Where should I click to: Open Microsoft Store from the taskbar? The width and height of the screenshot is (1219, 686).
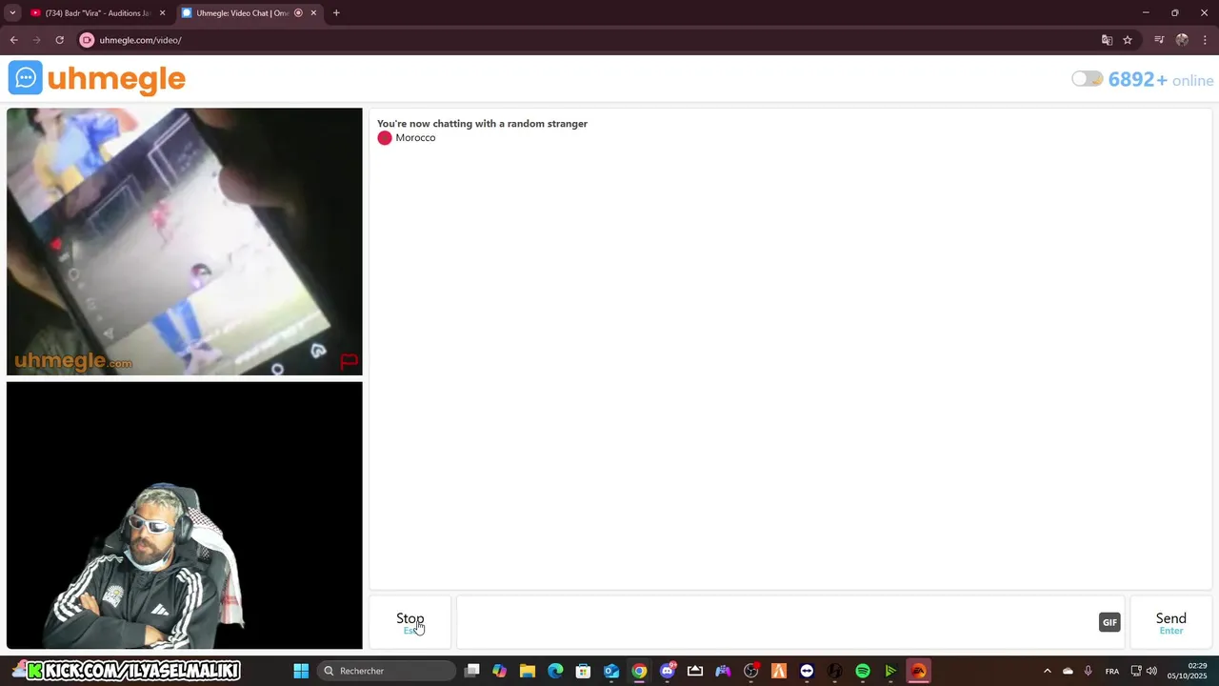[583, 671]
